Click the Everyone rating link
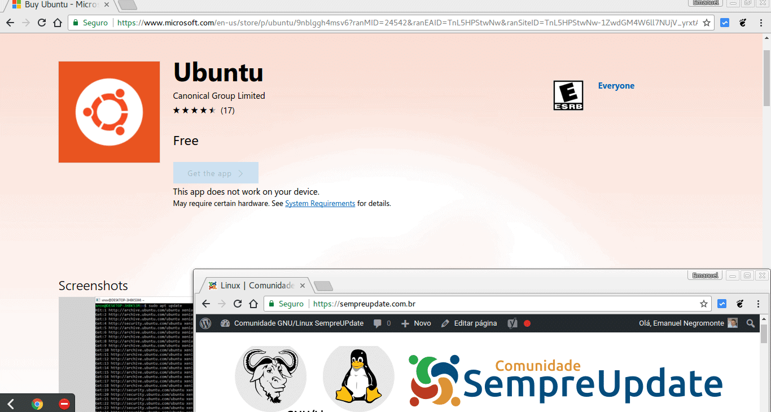 pos(616,86)
